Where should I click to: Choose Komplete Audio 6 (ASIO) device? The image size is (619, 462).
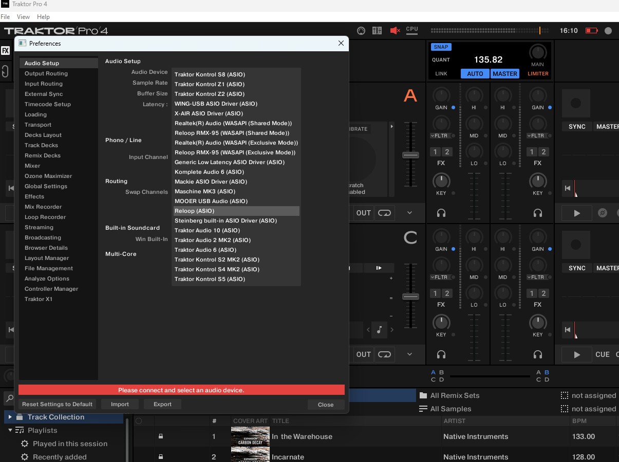(236, 172)
